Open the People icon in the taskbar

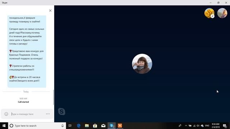point(180,126)
